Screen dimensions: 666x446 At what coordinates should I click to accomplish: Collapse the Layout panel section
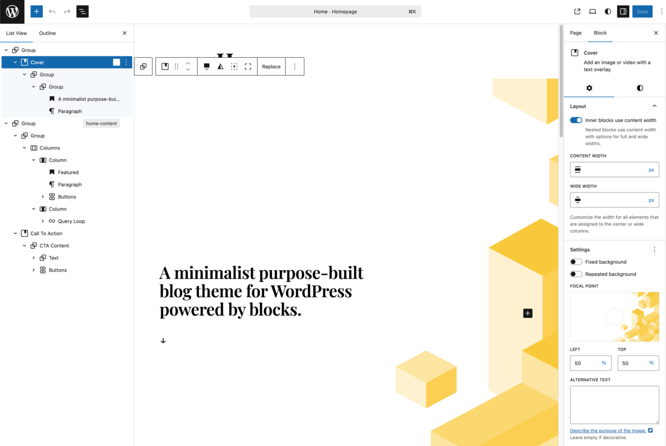[654, 106]
